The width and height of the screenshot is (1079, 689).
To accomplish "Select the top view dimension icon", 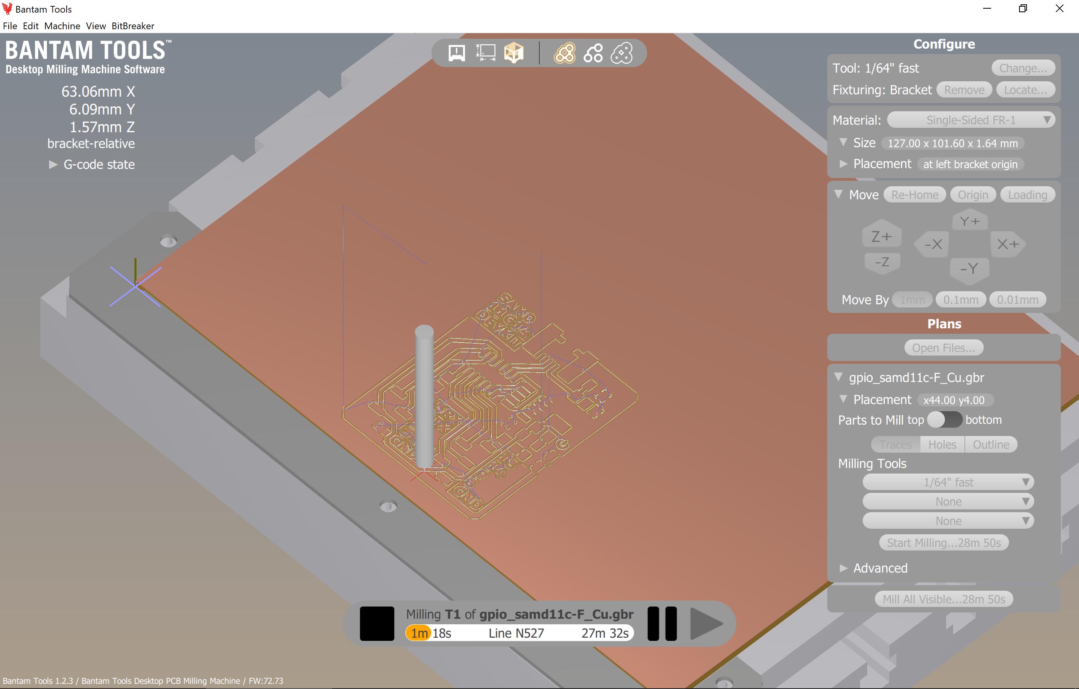I will coord(485,53).
